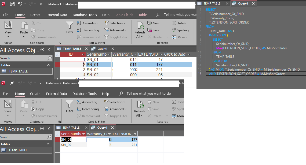This screenshot has width=306, height=165.
Task: Open EXTENSION column dropdown in upper table
Action: (161, 54)
